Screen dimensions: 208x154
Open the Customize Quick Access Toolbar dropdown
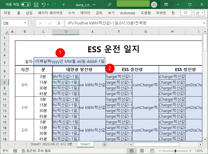64,5
